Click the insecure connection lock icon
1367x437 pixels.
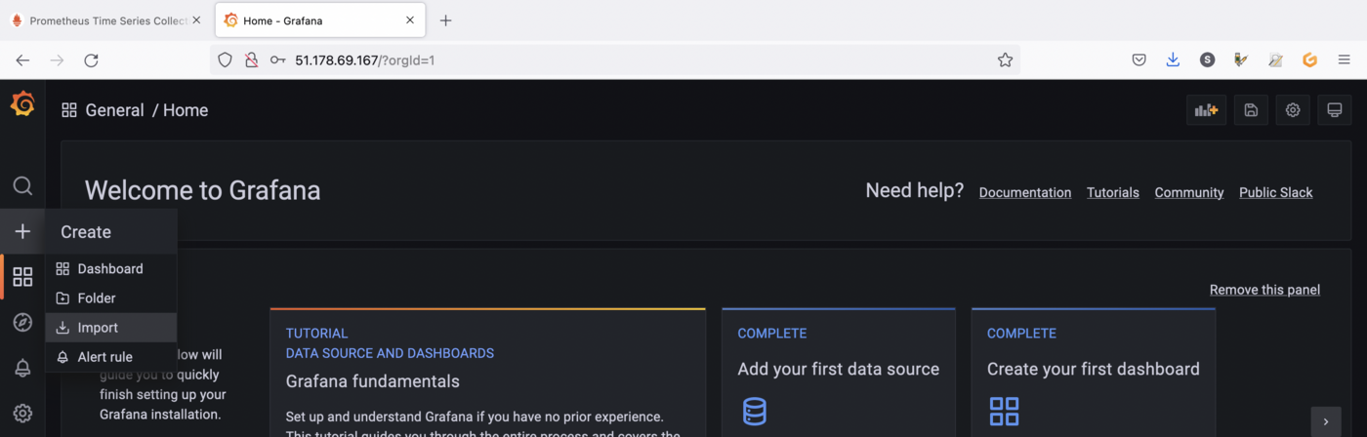click(x=251, y=60)
